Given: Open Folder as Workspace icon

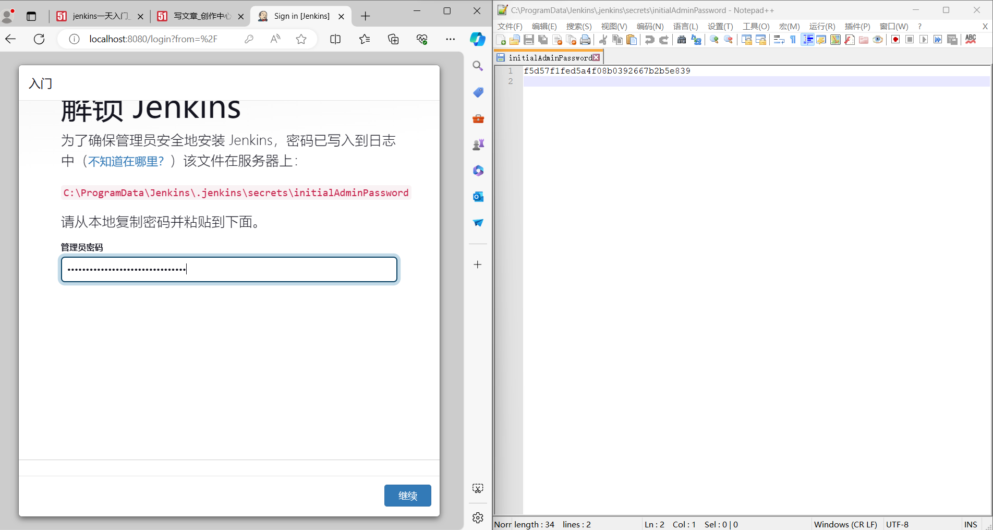Looking at the screenshot, I should point(864,40).
